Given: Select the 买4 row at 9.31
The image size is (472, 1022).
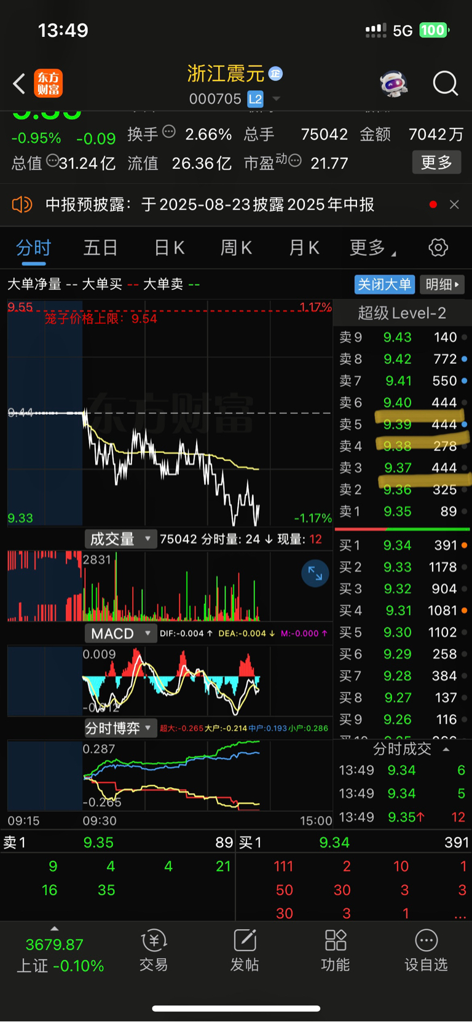Looking at the screenshot, I should pos(403,611).
